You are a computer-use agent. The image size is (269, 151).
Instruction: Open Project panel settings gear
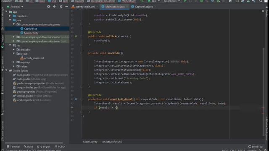[x=61, y=7]
